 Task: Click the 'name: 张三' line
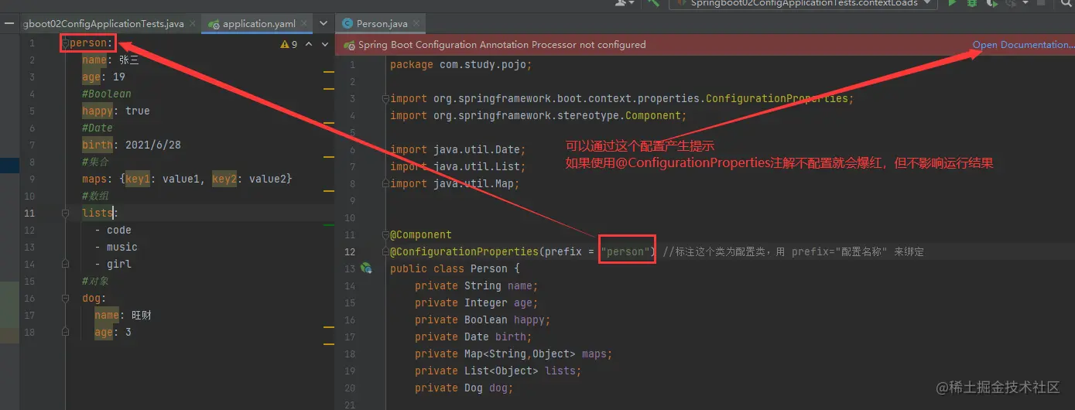110,60
